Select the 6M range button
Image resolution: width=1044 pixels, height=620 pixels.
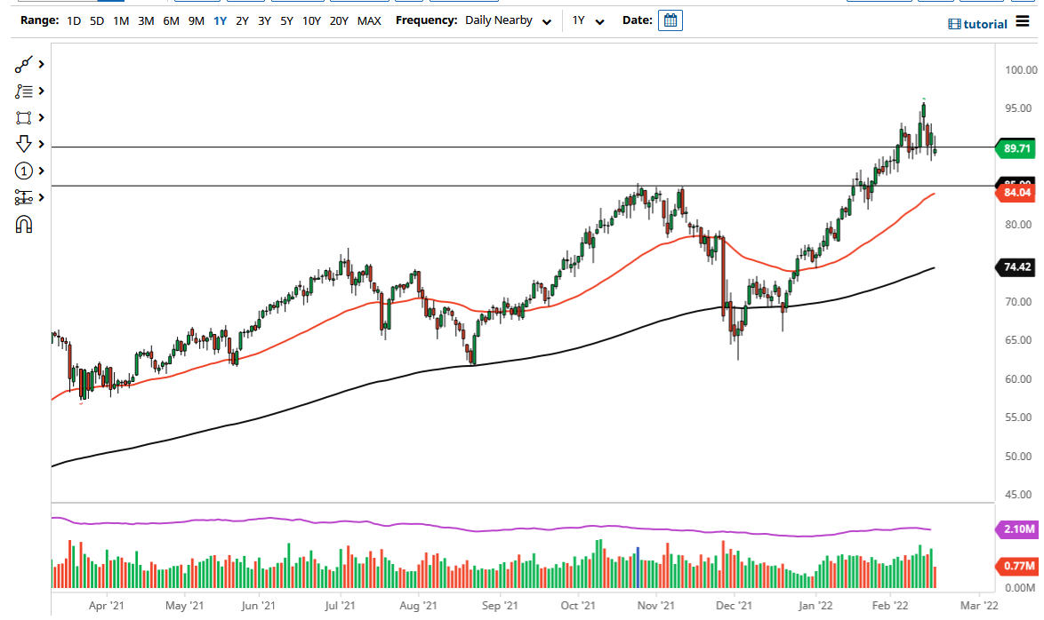[171, 20]
